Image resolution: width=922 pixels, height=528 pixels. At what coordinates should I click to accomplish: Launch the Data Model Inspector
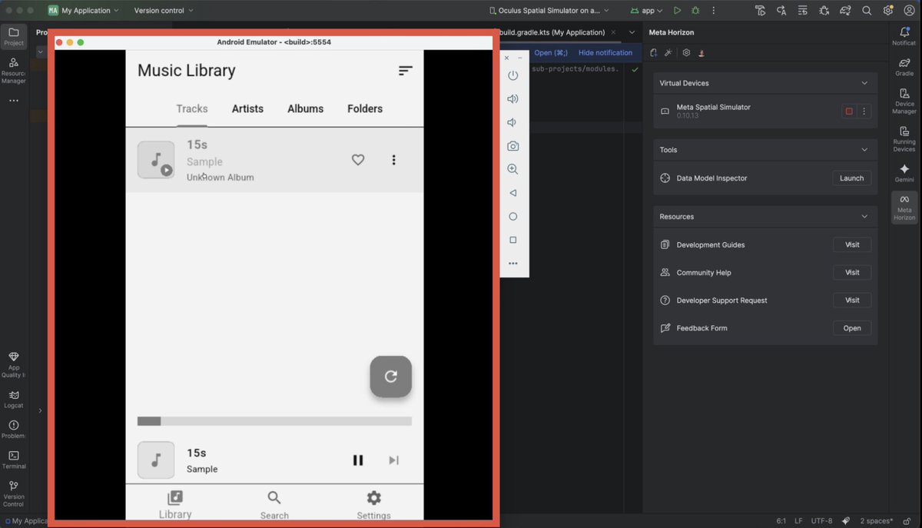click(851, 178)
